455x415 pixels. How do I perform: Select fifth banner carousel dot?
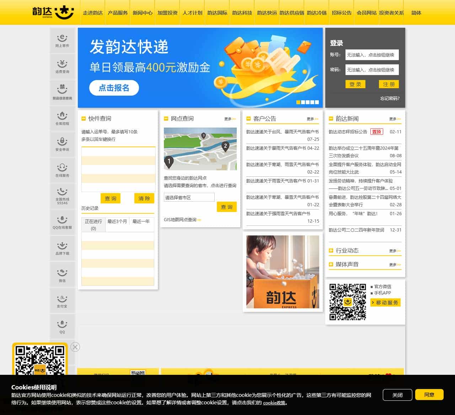click(317, 102)
